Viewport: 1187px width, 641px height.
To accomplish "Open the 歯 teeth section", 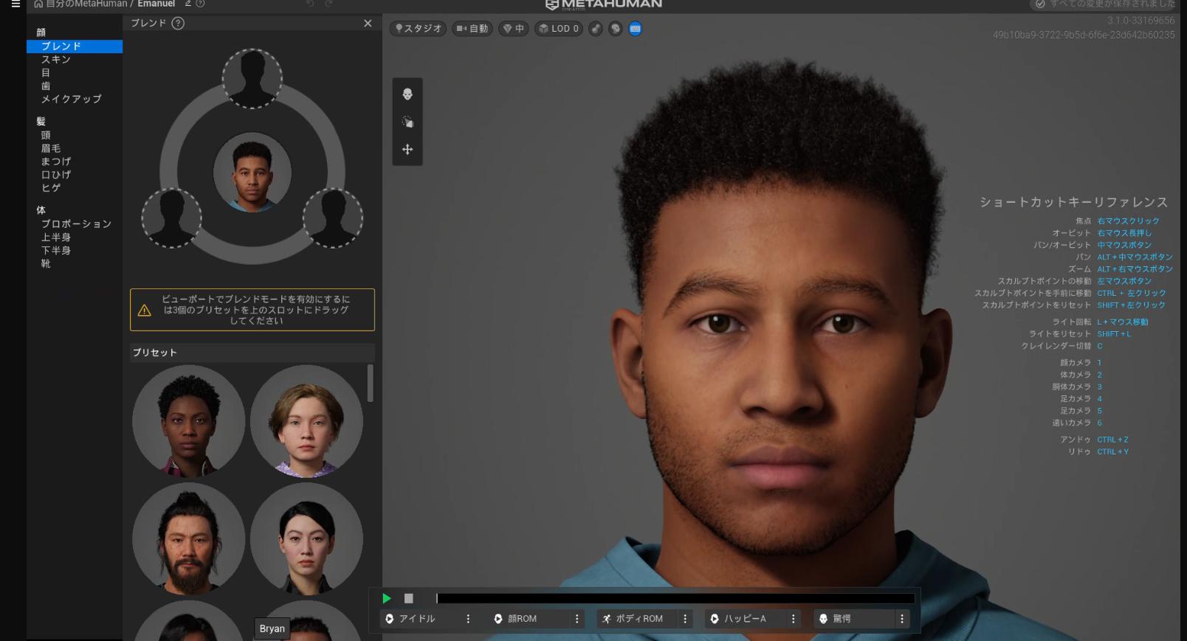I will tap(46, 86).
